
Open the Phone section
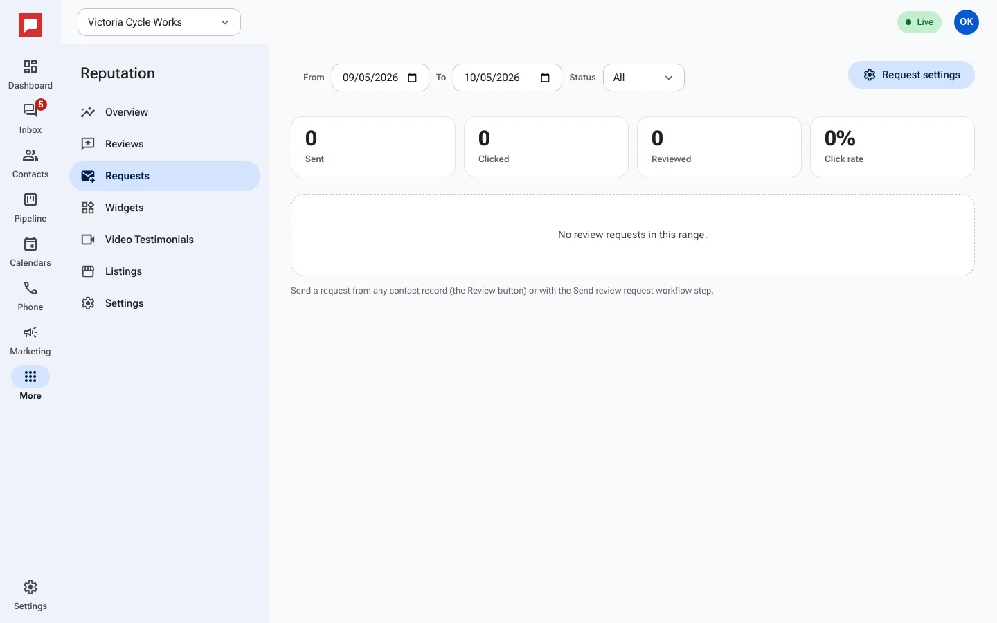tap(30, 296)
